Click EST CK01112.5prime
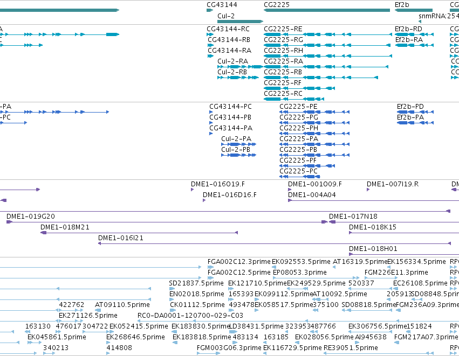Screen dimensions: 459x356 [197, 305]
